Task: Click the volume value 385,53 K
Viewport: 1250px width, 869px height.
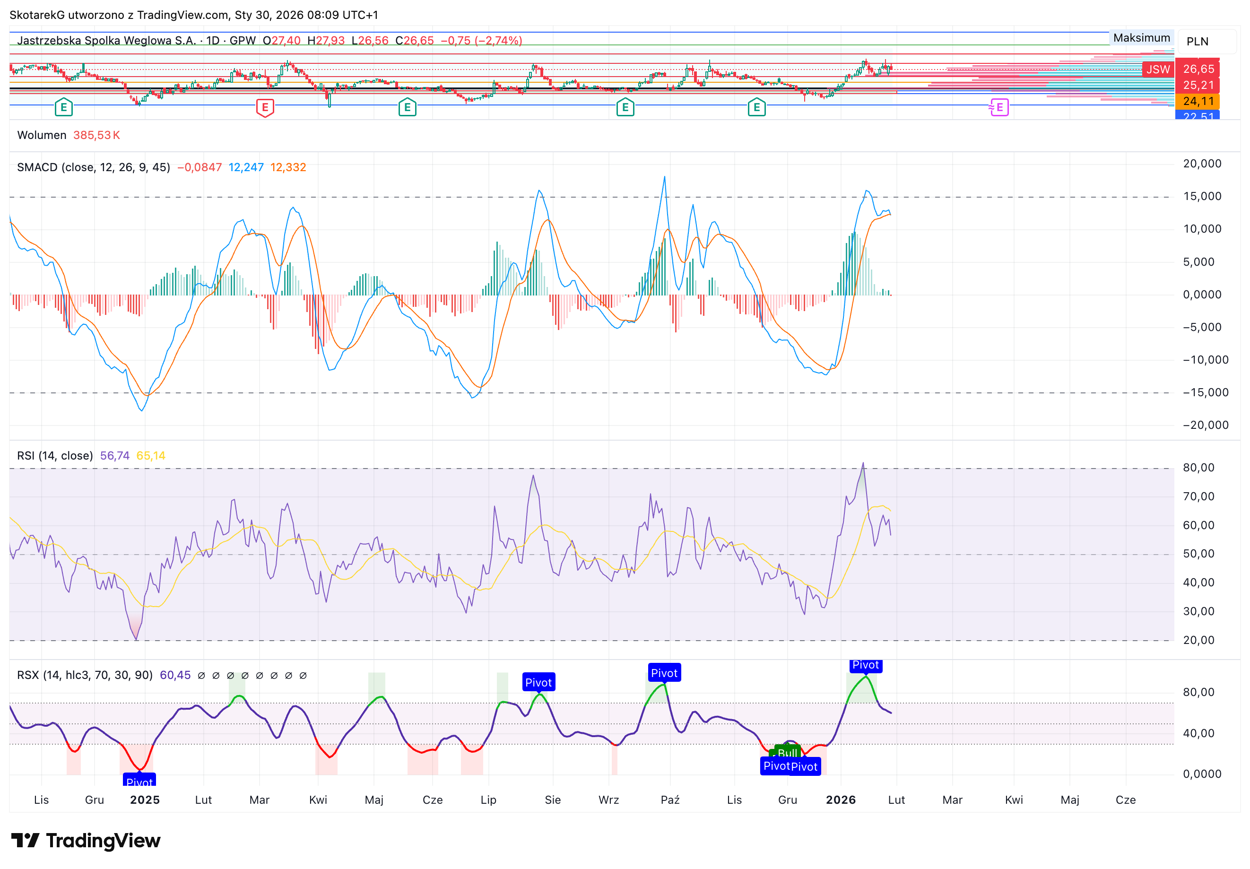Action: pyautogui.click(x=96, y=135)
